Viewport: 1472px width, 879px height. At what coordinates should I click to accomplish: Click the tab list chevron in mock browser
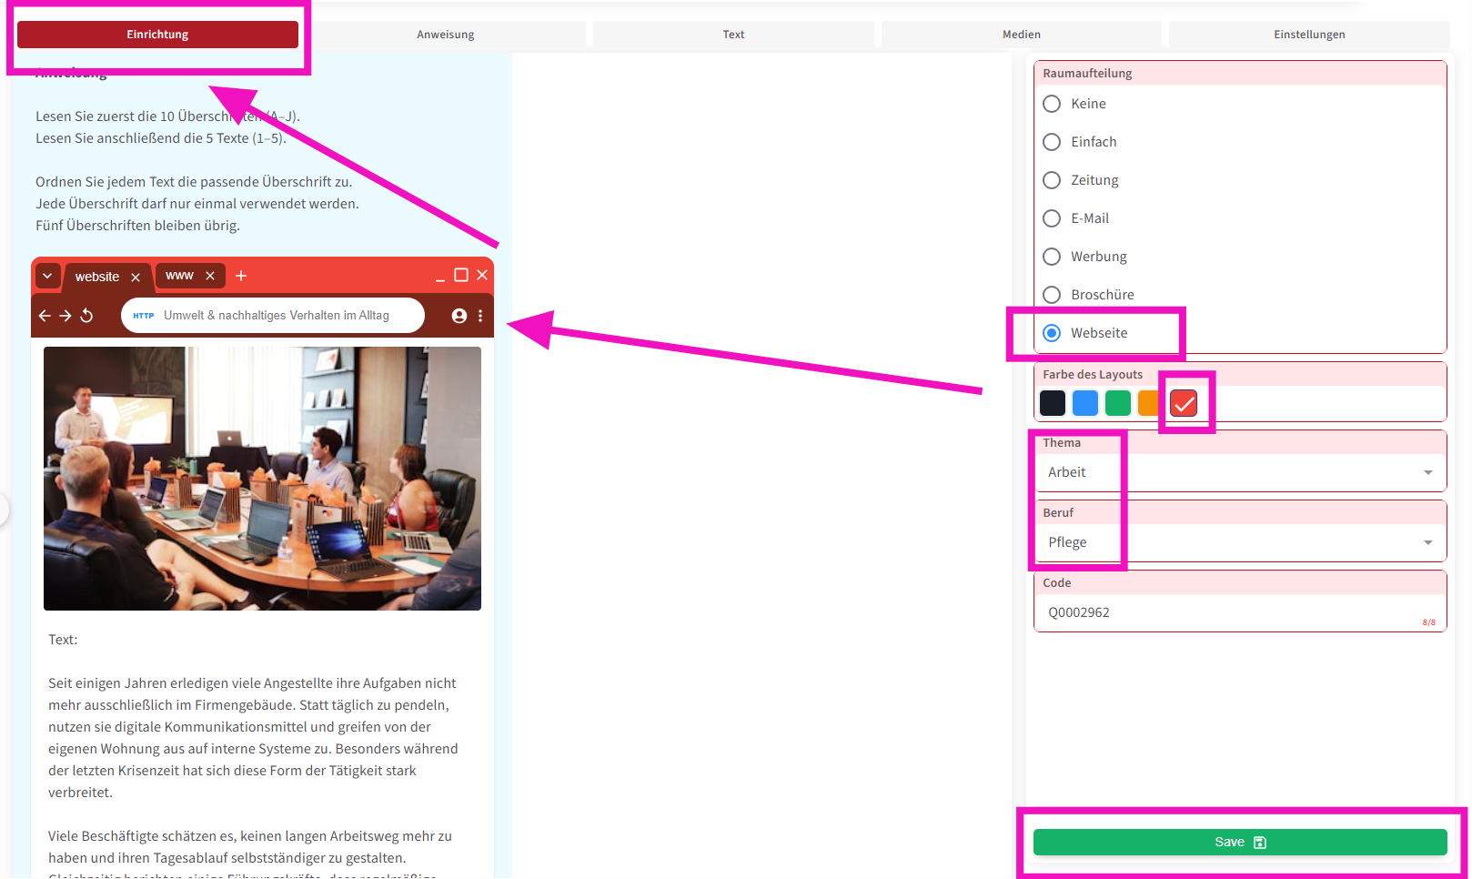click(x=47, y=276)
